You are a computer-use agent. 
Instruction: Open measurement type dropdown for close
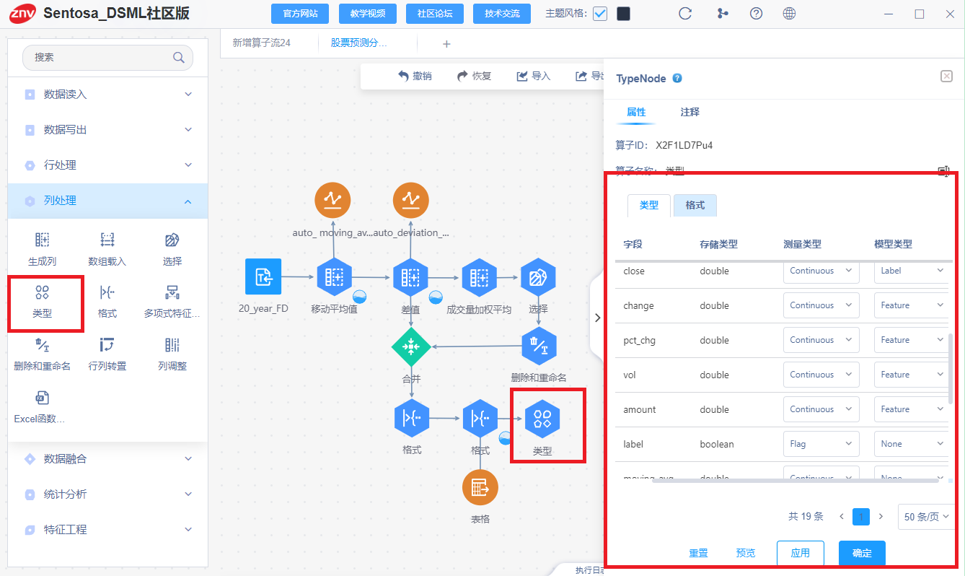[821, 271]
